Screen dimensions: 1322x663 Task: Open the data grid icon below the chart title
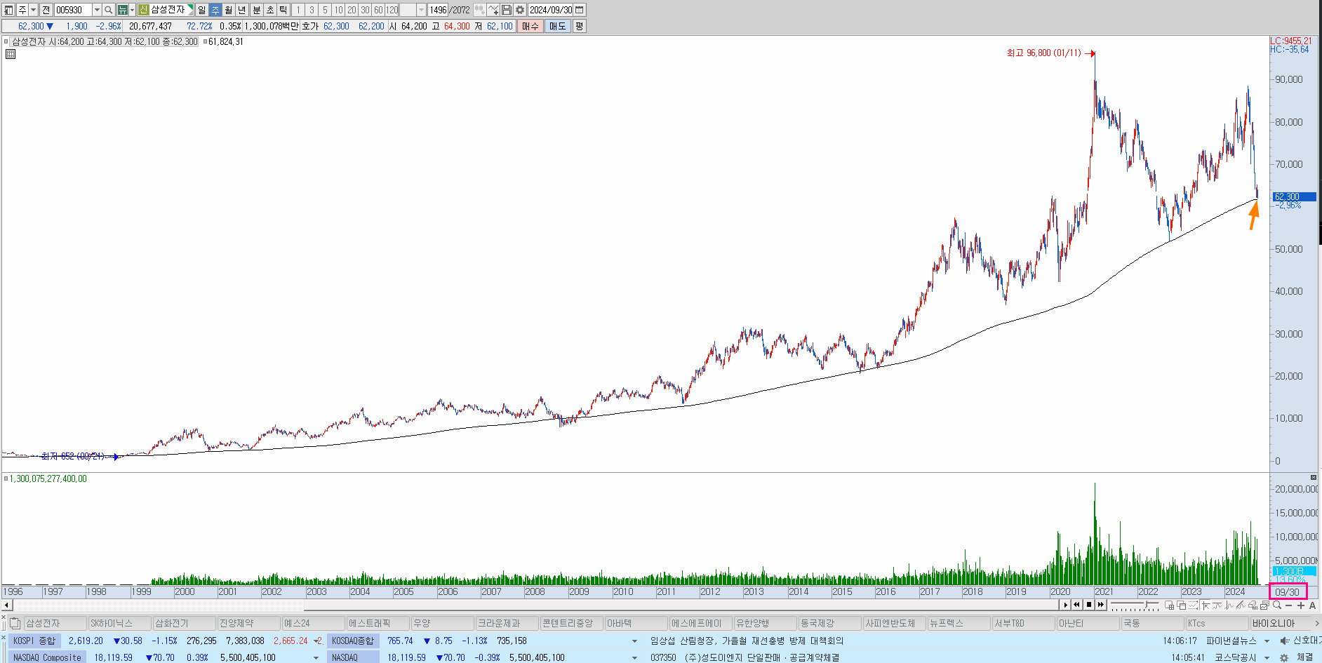click(11, 54)
